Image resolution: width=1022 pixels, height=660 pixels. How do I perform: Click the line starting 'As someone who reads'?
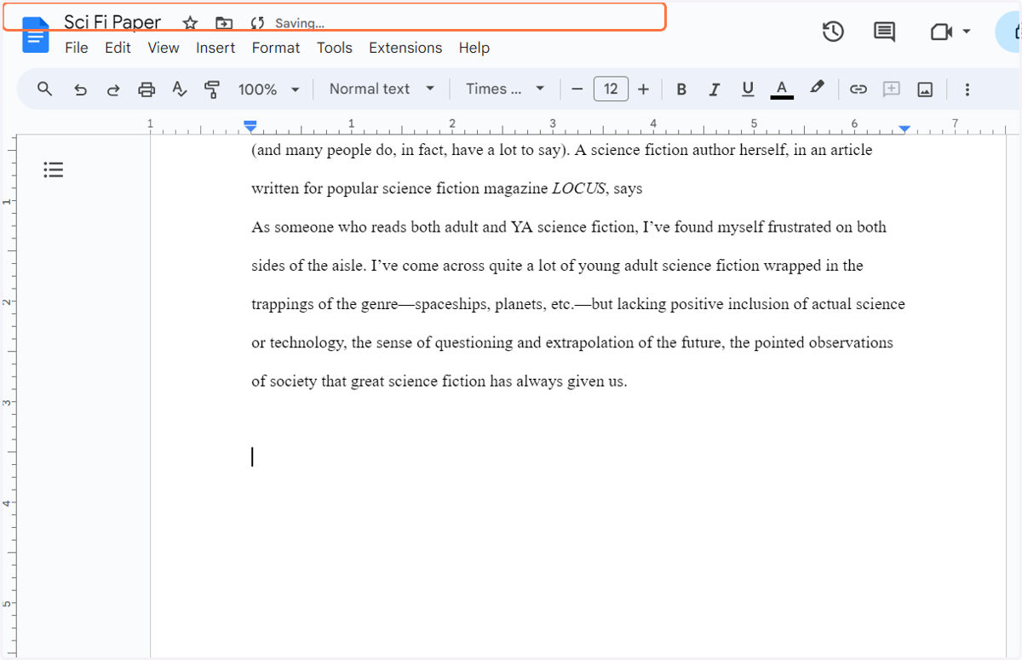point(569,227)
